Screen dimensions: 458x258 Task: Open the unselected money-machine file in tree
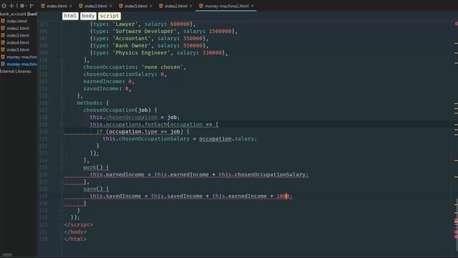click(21, 57)
